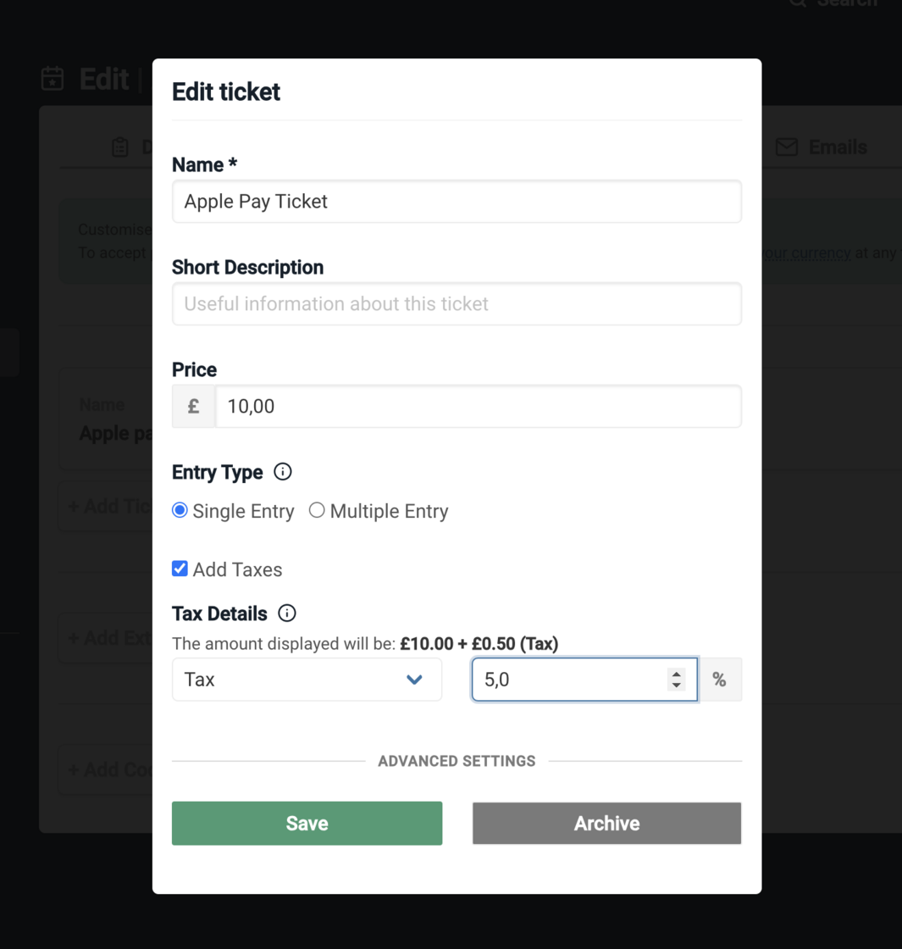The image size is (902, 949).
Task: Click the Entry Type info icon
Action: 284,472
